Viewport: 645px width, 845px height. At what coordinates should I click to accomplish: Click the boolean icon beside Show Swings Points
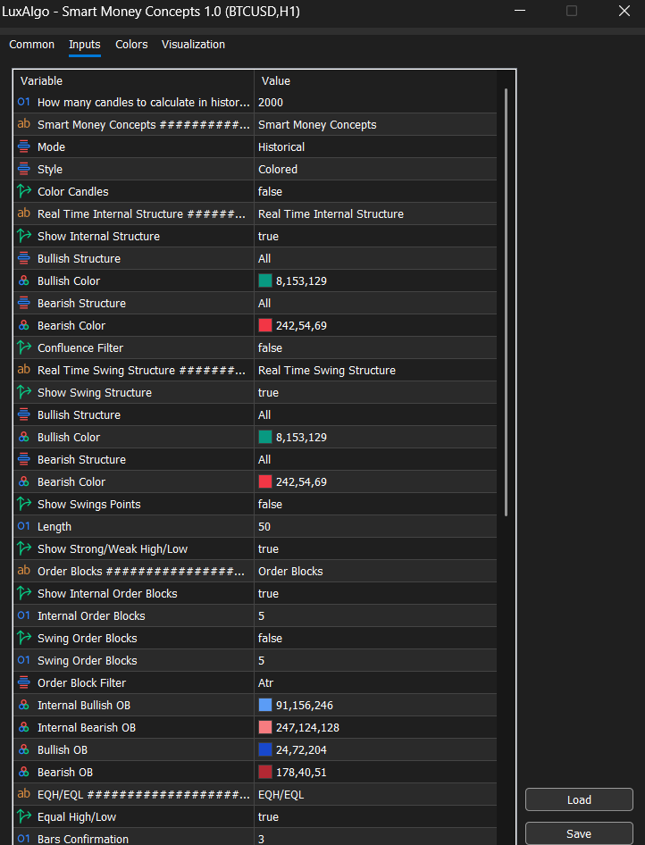(x=24, y=504)
